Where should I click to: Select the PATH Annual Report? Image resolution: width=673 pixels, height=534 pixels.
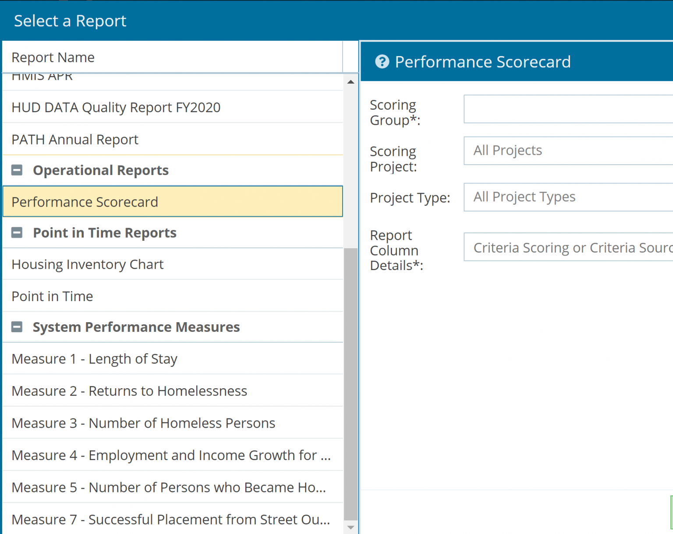click(x=75, y=139)
